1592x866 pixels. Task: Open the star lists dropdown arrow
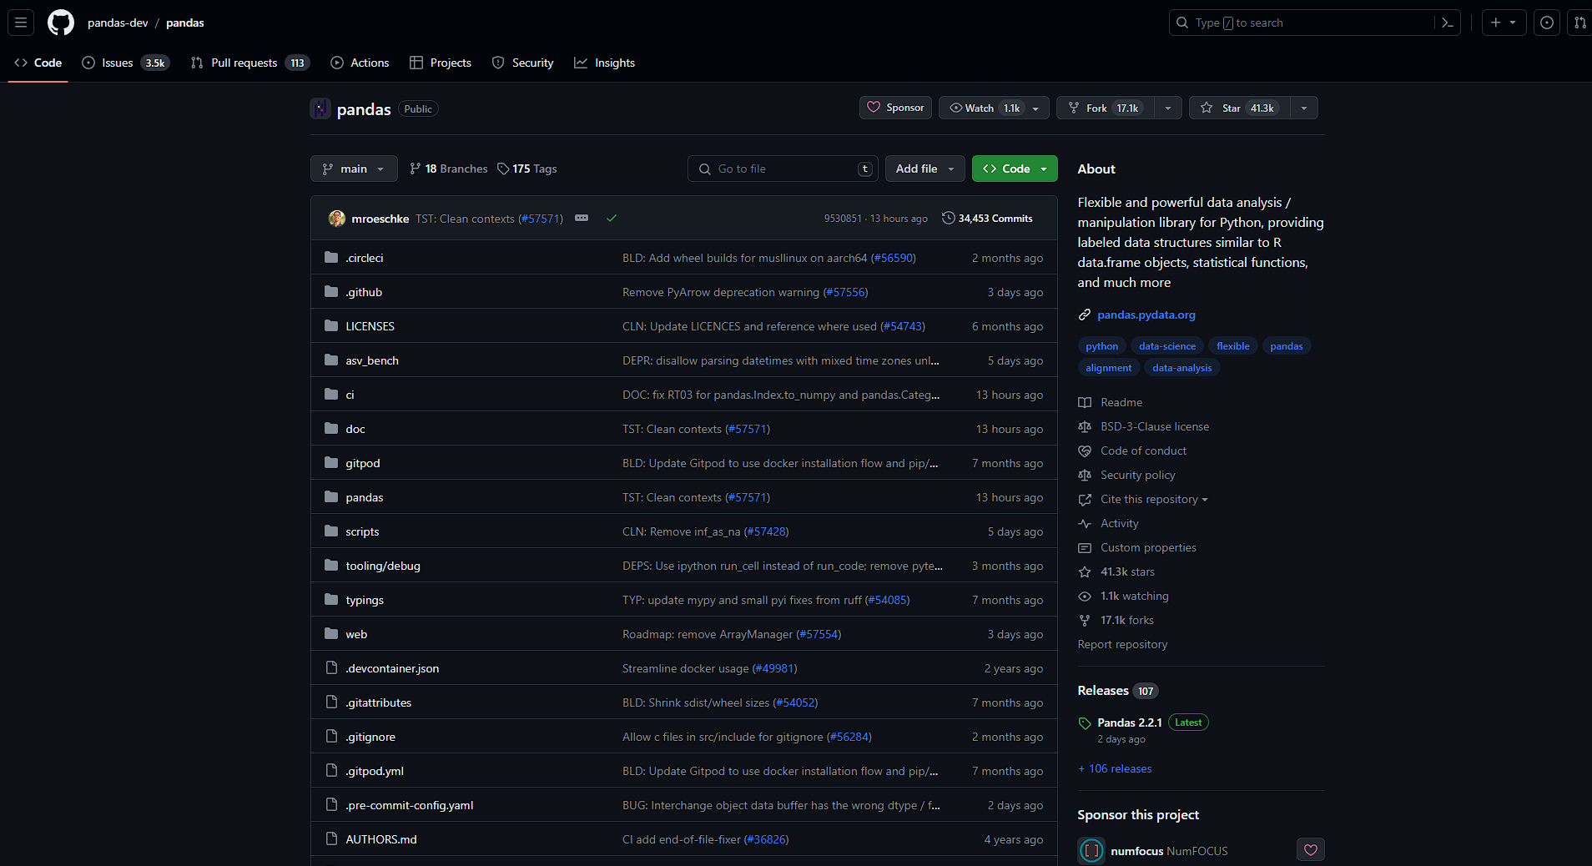click(1304, 108)
